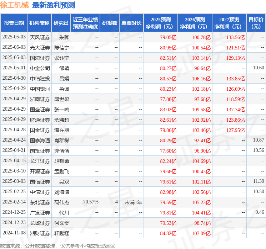Click target price 10.56
Viewport: 266px width, 249px height.
[x=259, y=150]
